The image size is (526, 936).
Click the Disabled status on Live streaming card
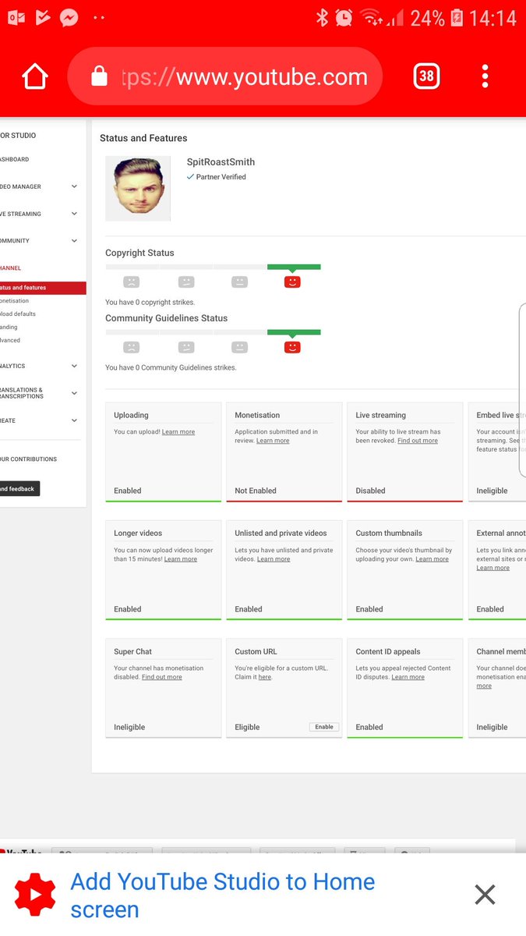[371, 491]
